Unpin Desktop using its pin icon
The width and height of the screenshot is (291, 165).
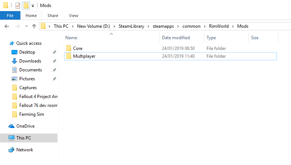point(54,52)
